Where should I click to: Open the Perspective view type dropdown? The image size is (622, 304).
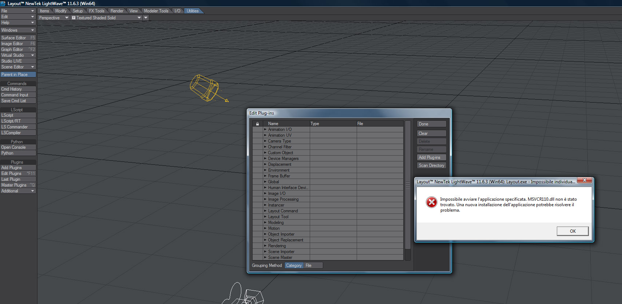coord(54,18)
